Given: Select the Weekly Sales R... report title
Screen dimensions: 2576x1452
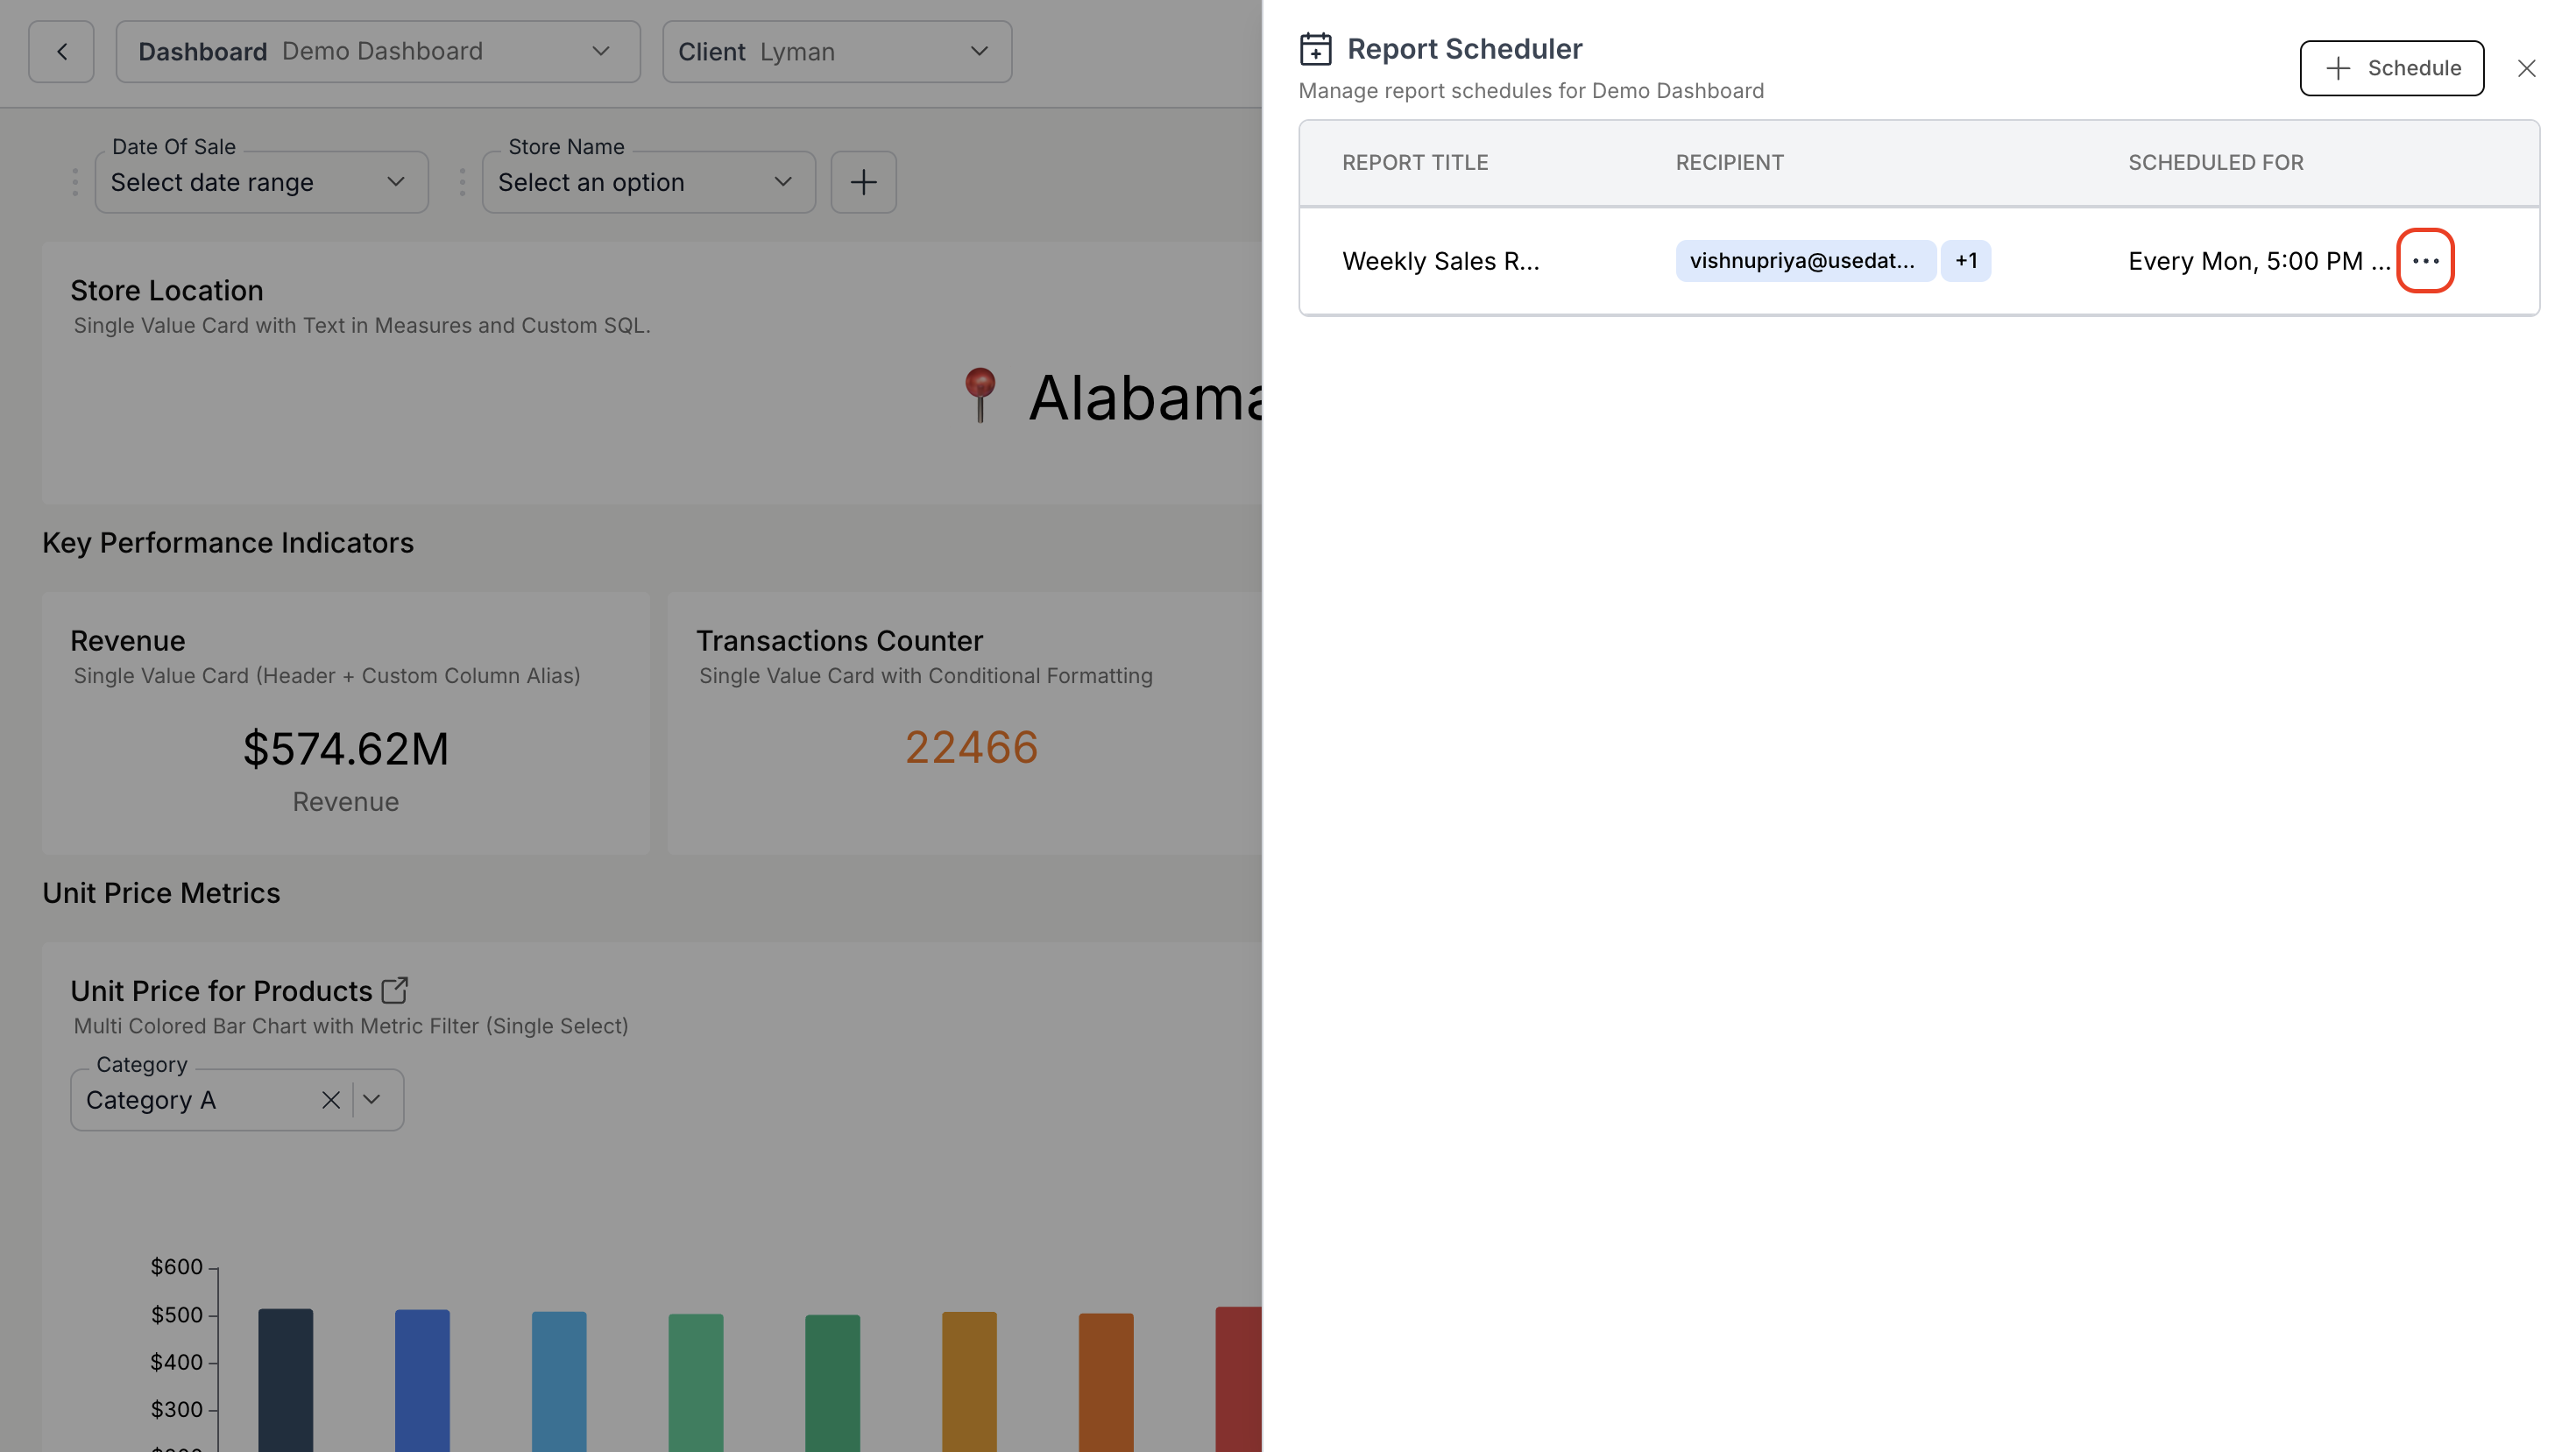Looking at the screenshot, I should (x=1440, y=261).
